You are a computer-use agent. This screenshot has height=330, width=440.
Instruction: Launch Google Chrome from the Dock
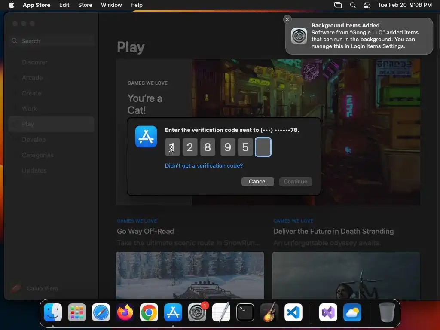tap(149, 312)
